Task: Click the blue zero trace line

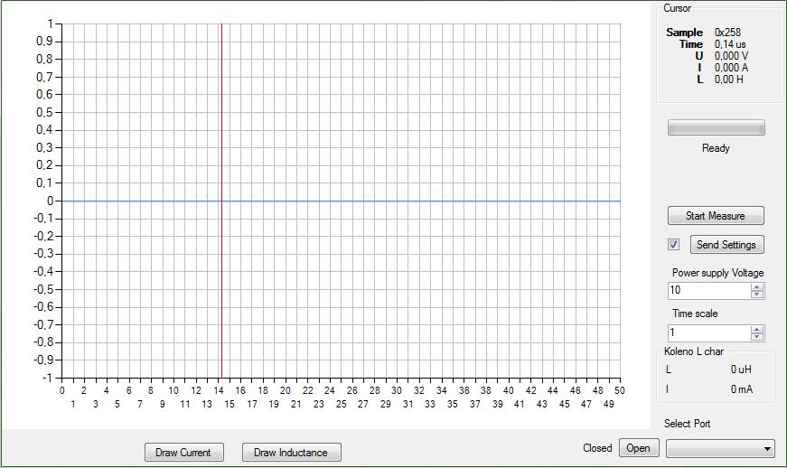Action: click(x=342, y=201)
